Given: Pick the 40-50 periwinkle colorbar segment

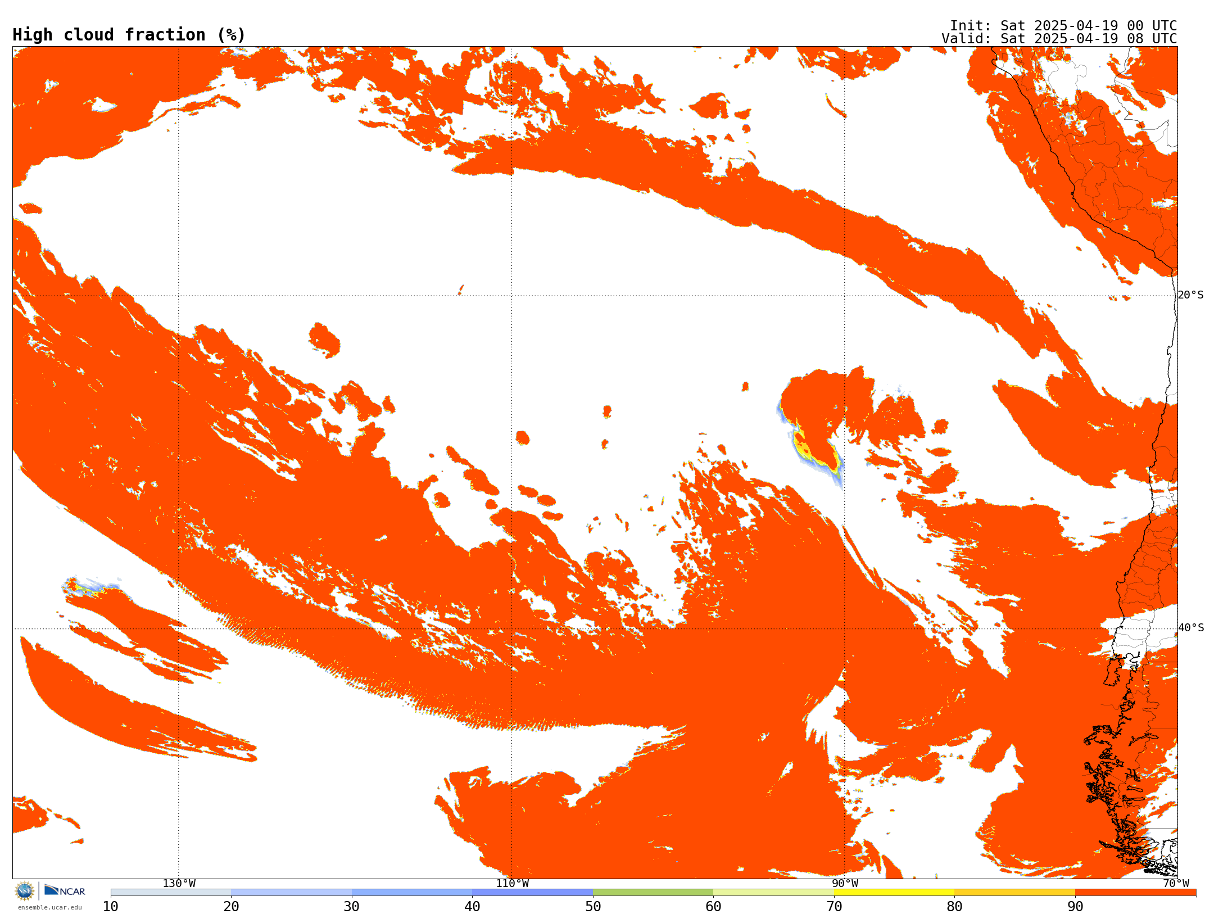Looking at the screenshot, I should 532,893.
